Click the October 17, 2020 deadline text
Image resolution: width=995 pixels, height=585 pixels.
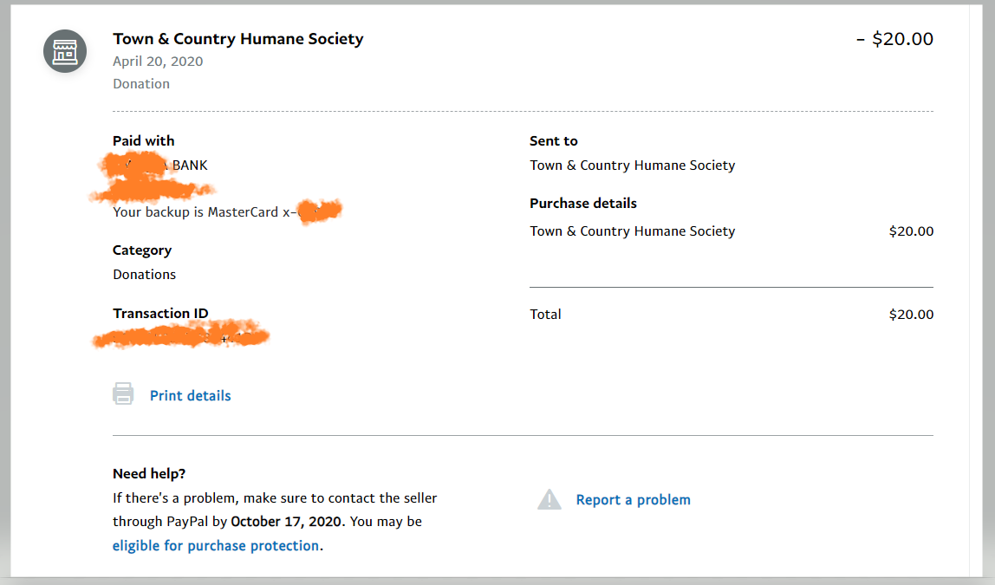coord(288,522)
